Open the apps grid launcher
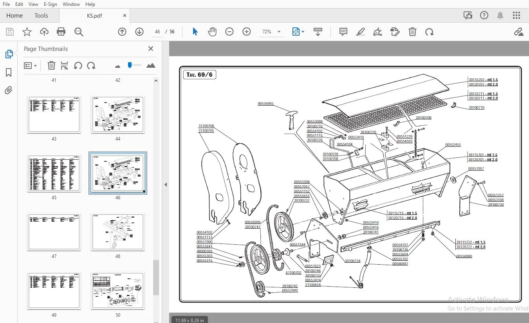The image size is (529, 323). click(516, 16)
